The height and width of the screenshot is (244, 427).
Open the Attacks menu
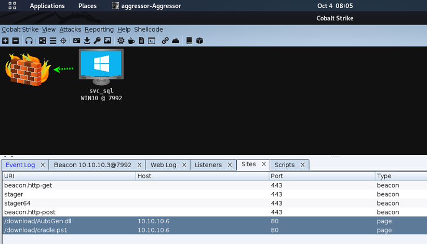click(70, 30)
